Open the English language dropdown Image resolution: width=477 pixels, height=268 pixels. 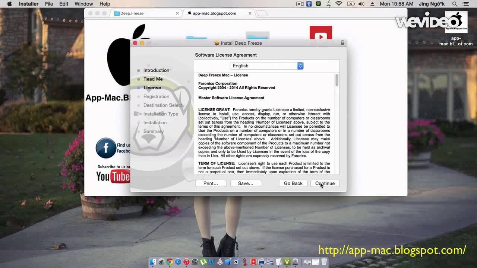(x=266, y=66)
